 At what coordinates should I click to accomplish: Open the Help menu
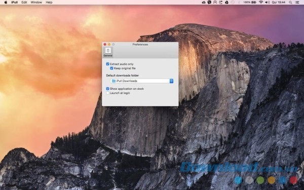click(49, 3)
